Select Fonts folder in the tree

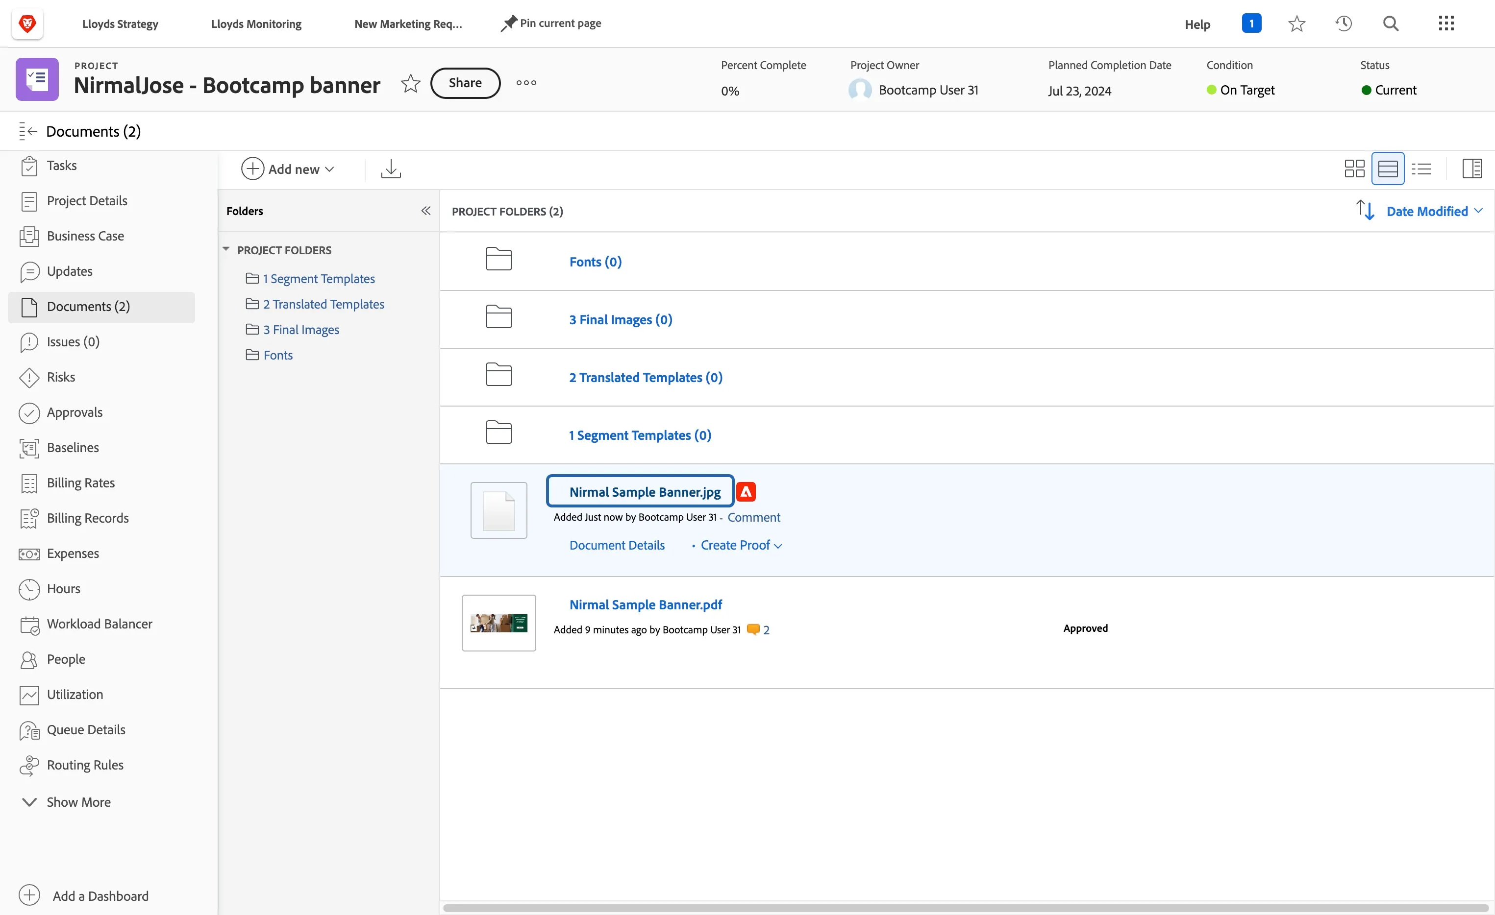pos(278,355)
